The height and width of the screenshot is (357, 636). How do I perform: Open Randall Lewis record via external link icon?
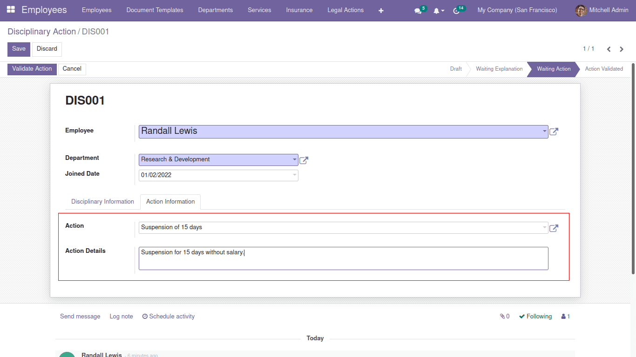coord(554,132)
